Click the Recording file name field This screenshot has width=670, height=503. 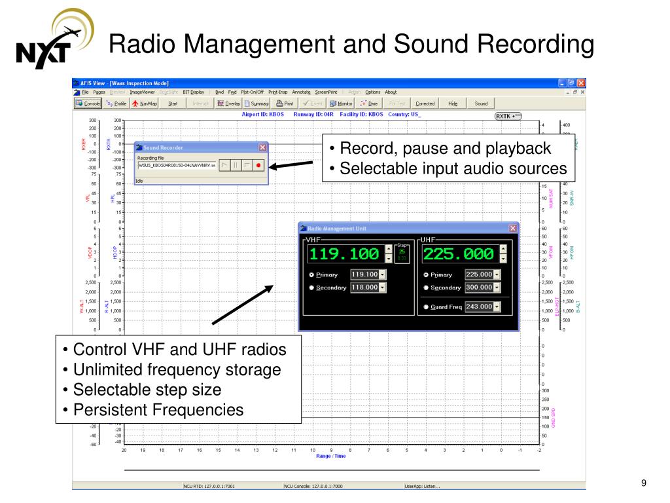(x=177, y=165)
